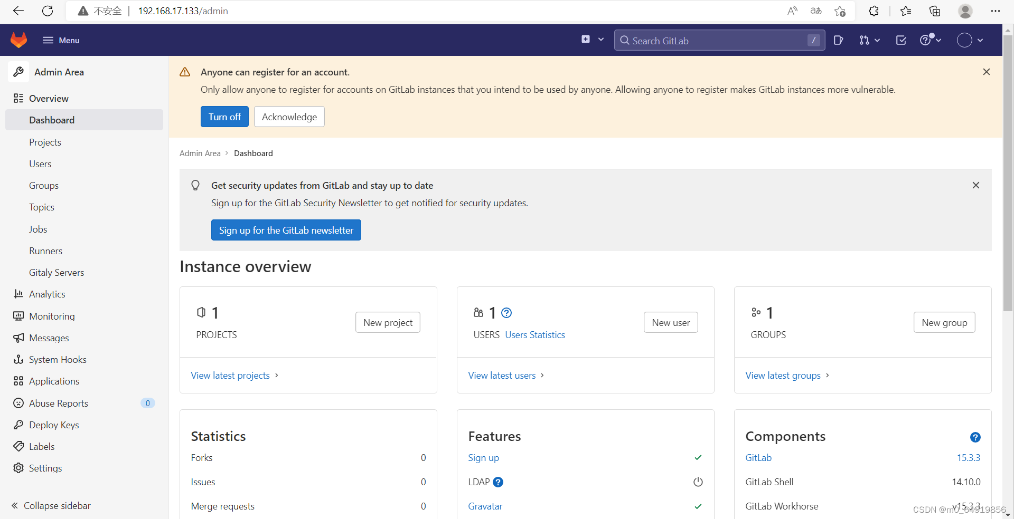Click the Components help icon
The height and width of the screenshot is (519, 1014).
pyautogui.click(x=975, y=437)
